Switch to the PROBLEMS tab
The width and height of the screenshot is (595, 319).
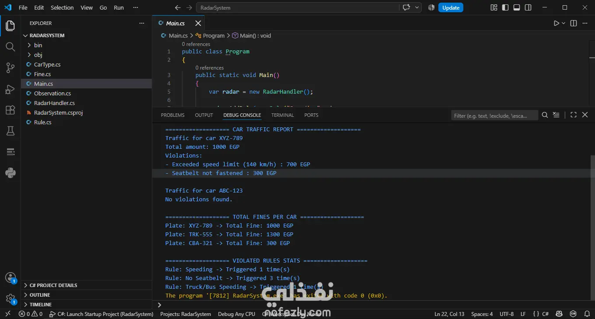(173, 115)
